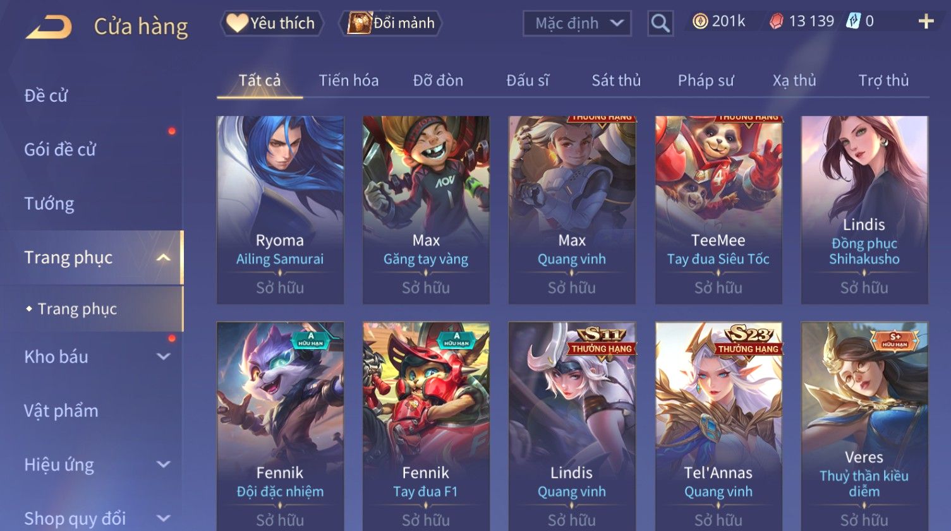
Task: Open the Mặc định sort dropdown
Action: 577,23
